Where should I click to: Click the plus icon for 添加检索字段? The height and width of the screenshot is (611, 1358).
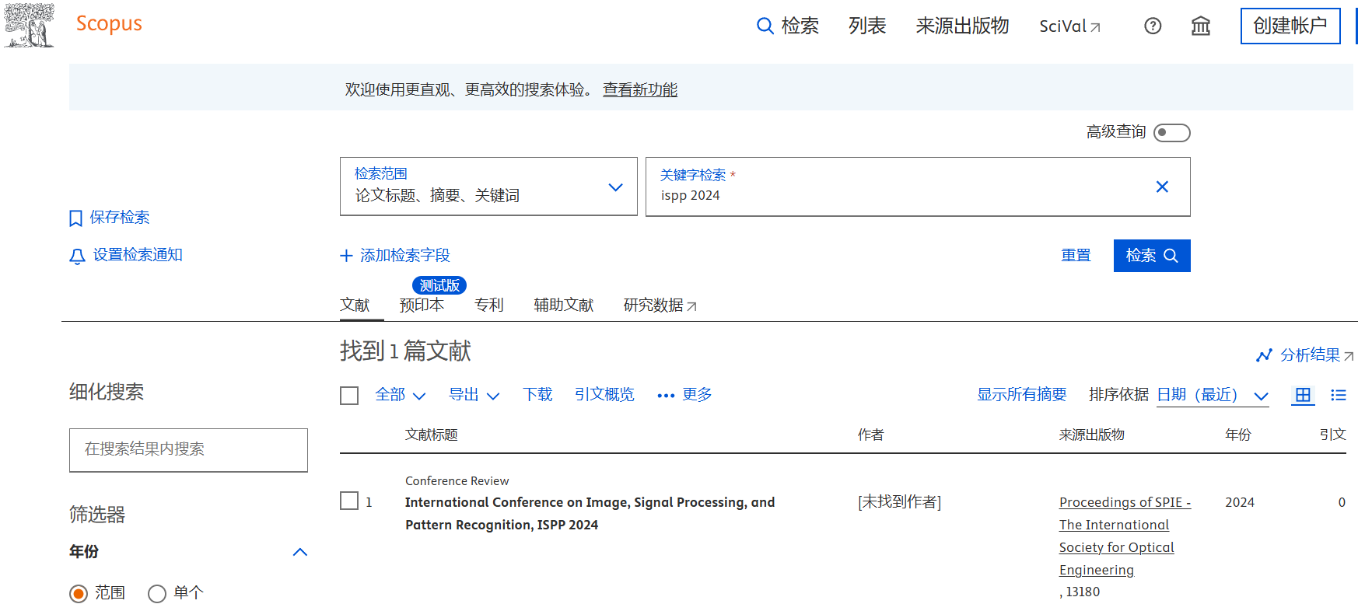[346, 256]
